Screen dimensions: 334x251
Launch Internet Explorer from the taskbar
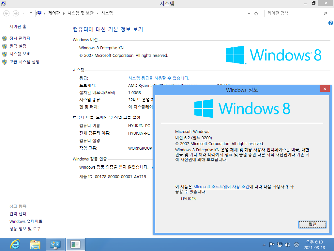[15, 244]
